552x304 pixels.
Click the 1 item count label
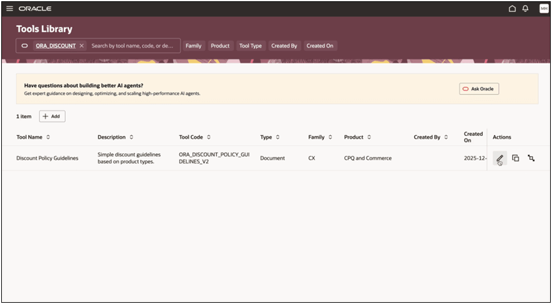pyautogui.click(x=24, y=116)
